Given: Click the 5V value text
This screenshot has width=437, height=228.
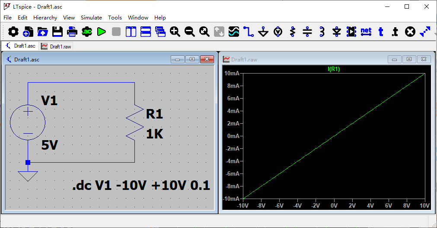Looking at the screenshot, I should click(50, 145).
